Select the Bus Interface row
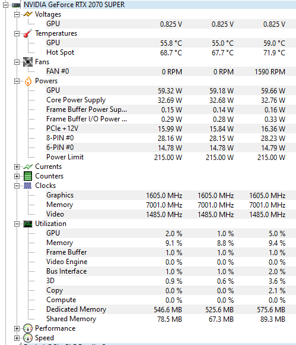Image resolution: width=296 pixels, height=345 pixels. (x=171, y=271)
